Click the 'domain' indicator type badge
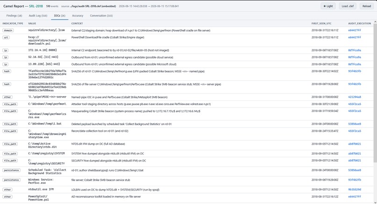Viewport: 377px width, 204px height. [8, 30]
